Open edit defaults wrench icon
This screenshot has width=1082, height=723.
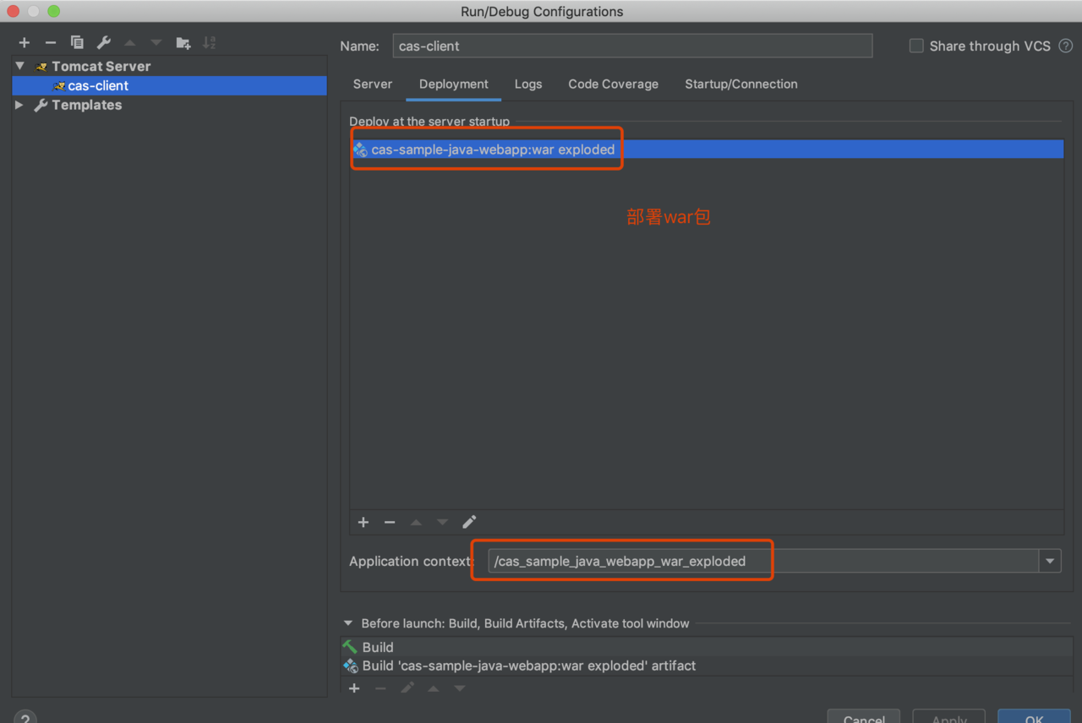click(103, 42)
